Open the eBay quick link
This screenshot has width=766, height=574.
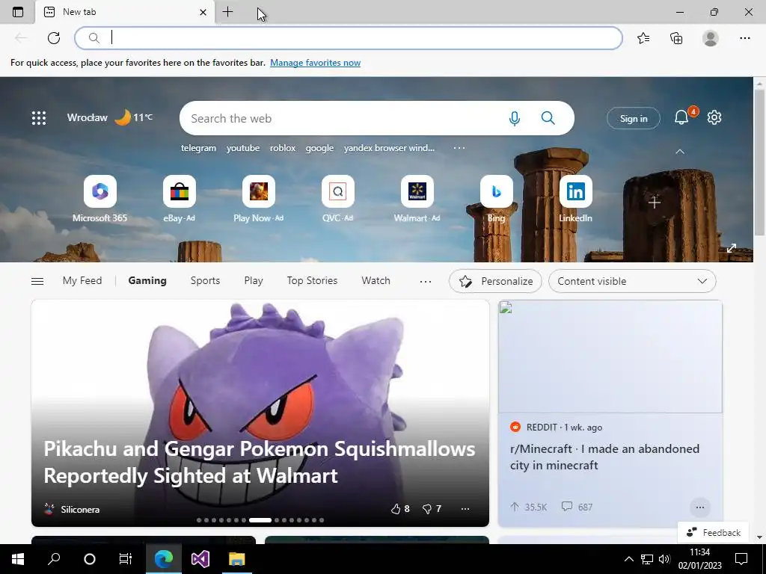[179, 199]
